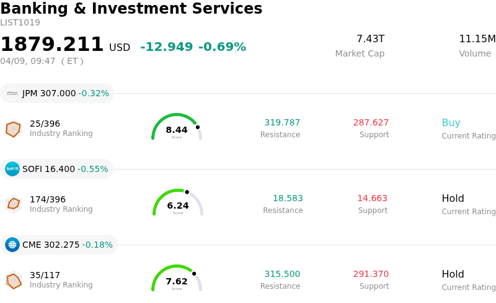Click the JPMorgan logo icon
Screen dimensions: 496x303
[12, 93]
